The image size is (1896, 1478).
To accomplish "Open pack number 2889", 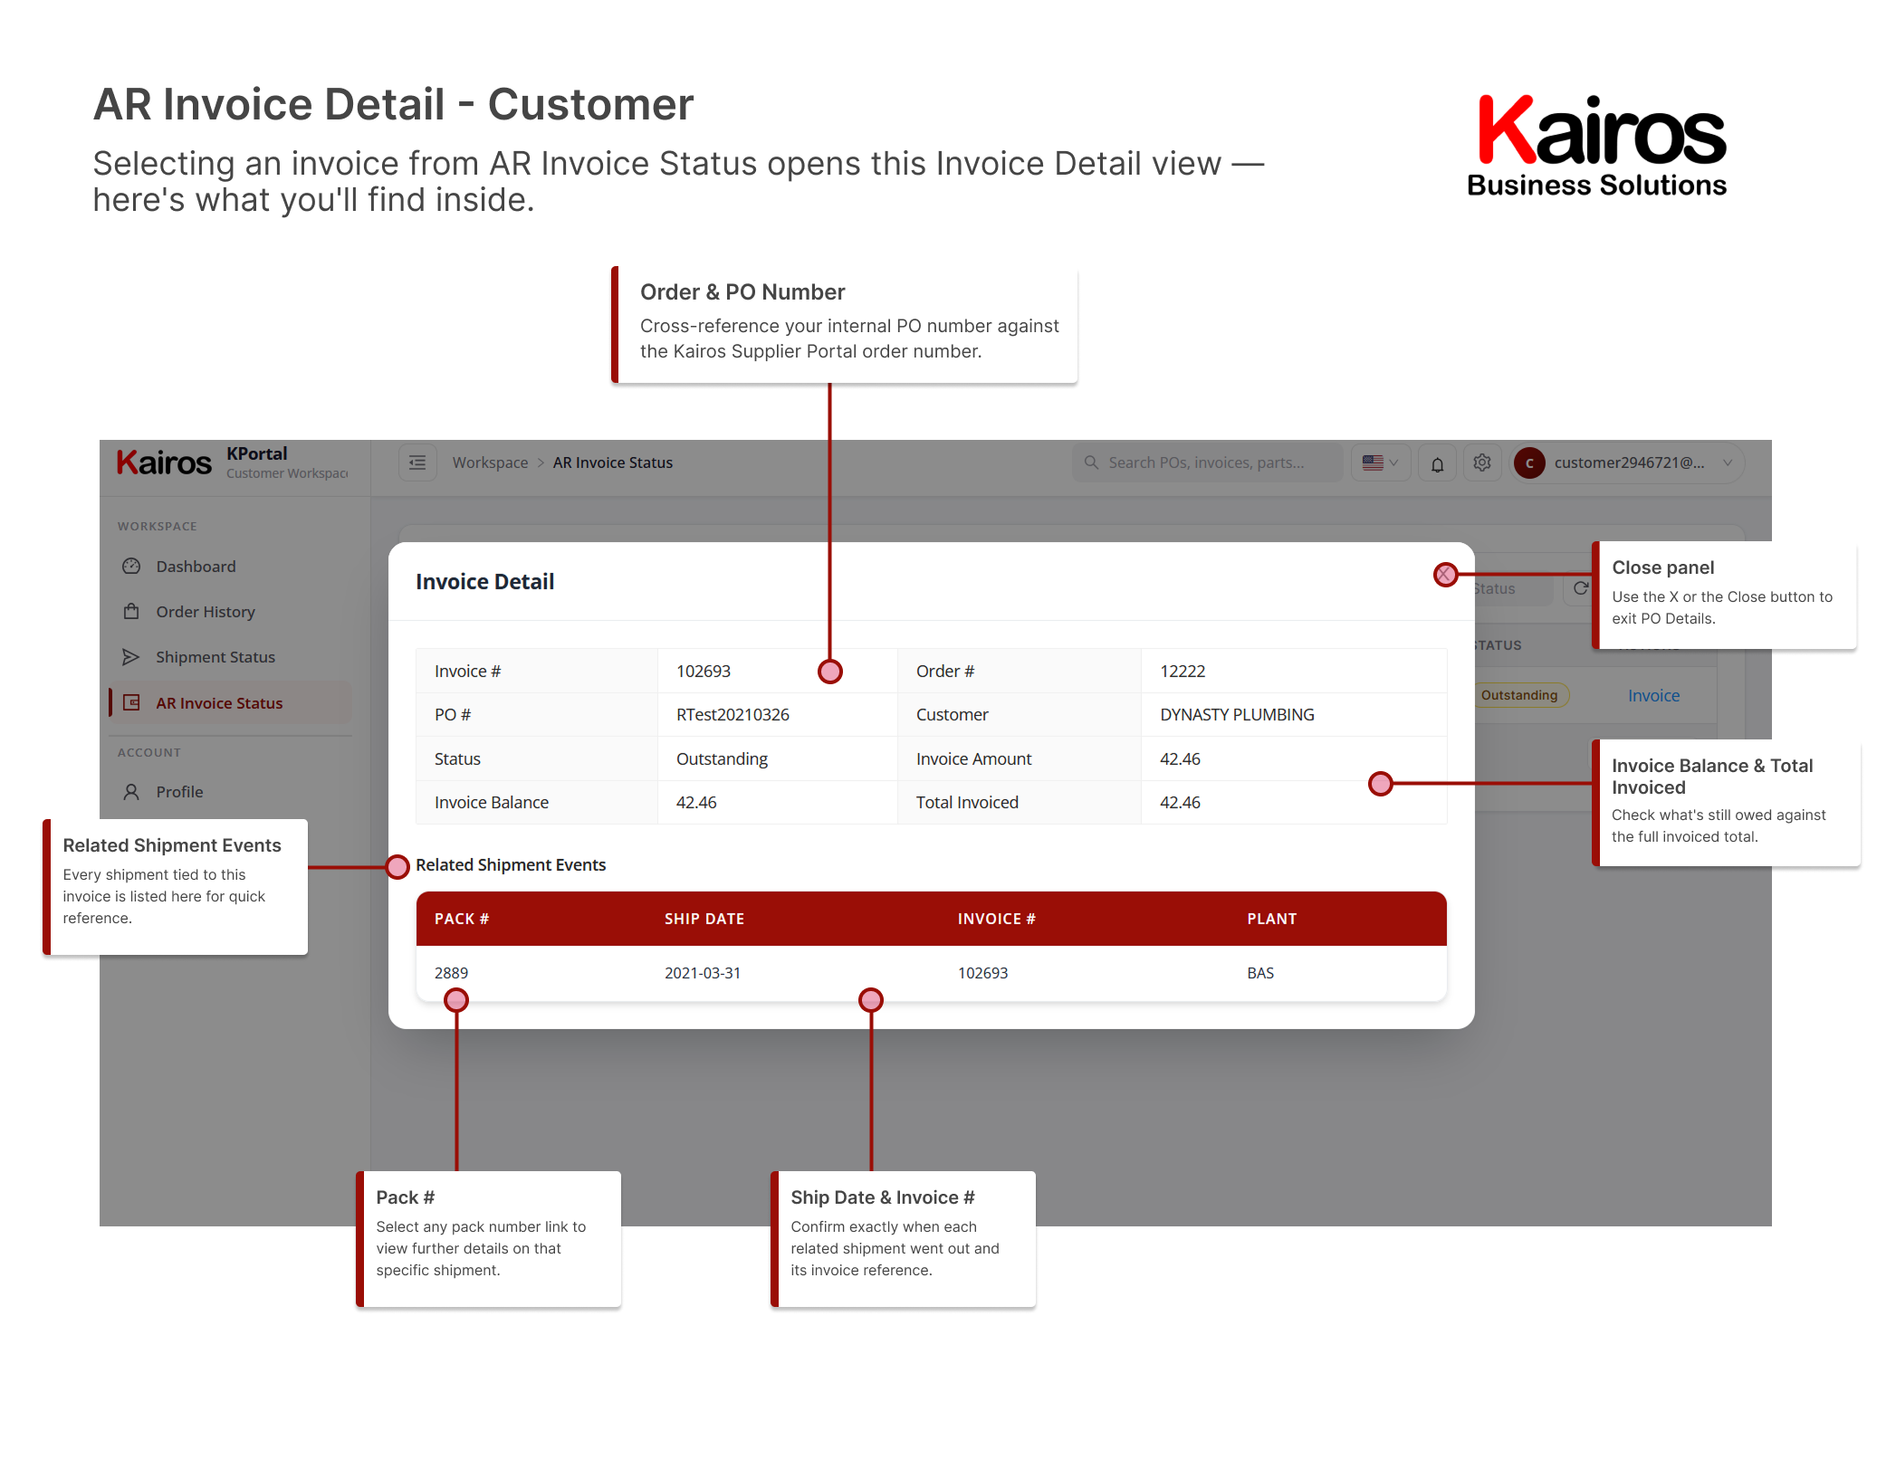I will click(451, 973).
